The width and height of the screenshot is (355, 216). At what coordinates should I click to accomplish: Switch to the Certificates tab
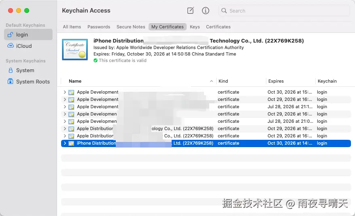pos(218,27)
